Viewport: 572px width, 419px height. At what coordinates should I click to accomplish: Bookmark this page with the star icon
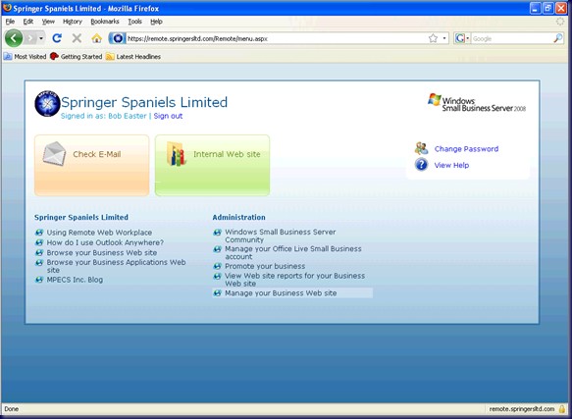pos(433,38)
